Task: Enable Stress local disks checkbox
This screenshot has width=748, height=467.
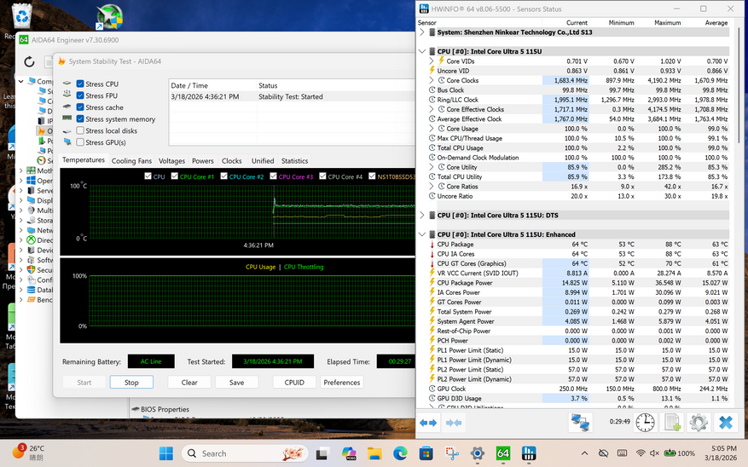Action: (80, 131)
